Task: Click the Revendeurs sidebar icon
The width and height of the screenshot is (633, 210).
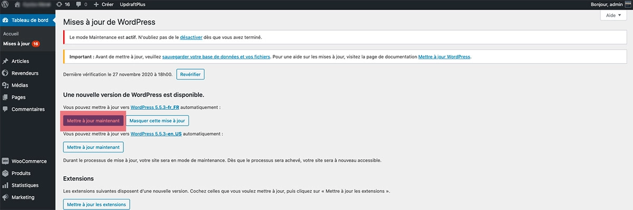Action: pyautogui.click(x=5, y=73)
